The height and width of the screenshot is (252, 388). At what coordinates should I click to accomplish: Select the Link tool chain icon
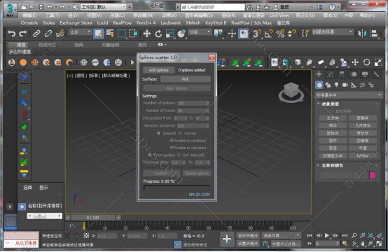(x=36, y=34)
